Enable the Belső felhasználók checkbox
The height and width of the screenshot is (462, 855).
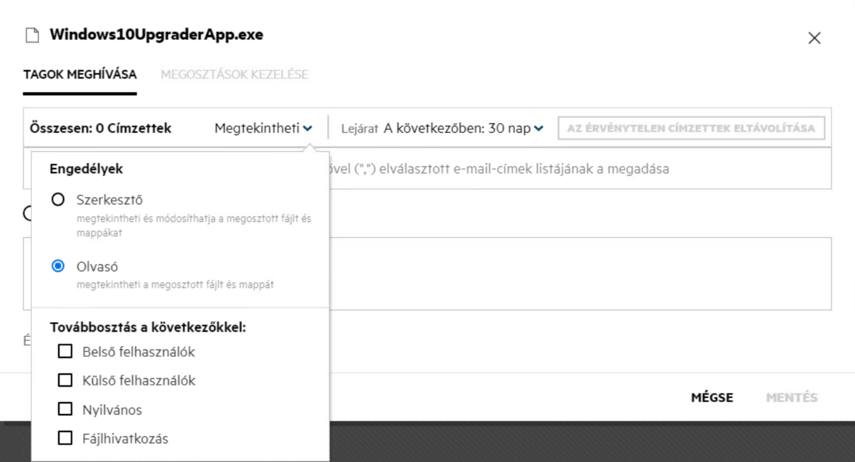[x=65, y=352]
